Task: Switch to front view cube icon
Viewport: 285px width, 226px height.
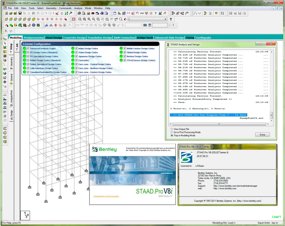Action: tap(6, 19)
